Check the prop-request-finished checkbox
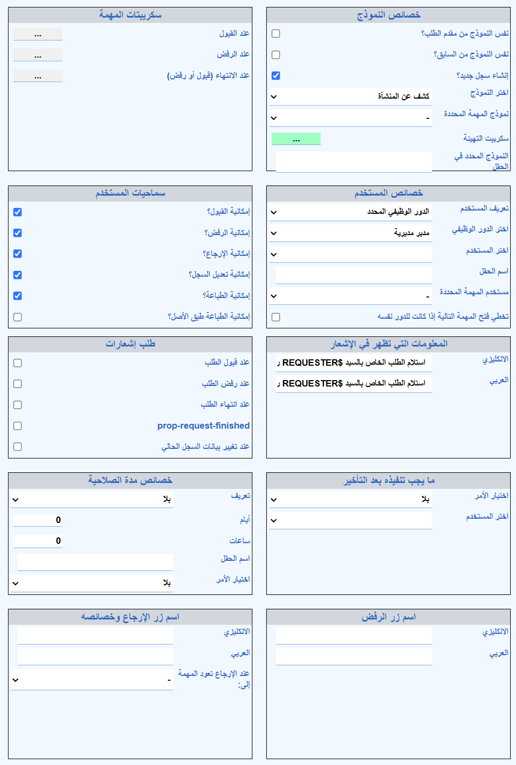516x765 pixels. tap(18, 426)
